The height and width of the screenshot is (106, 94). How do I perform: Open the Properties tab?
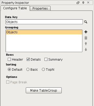(40, 9)
